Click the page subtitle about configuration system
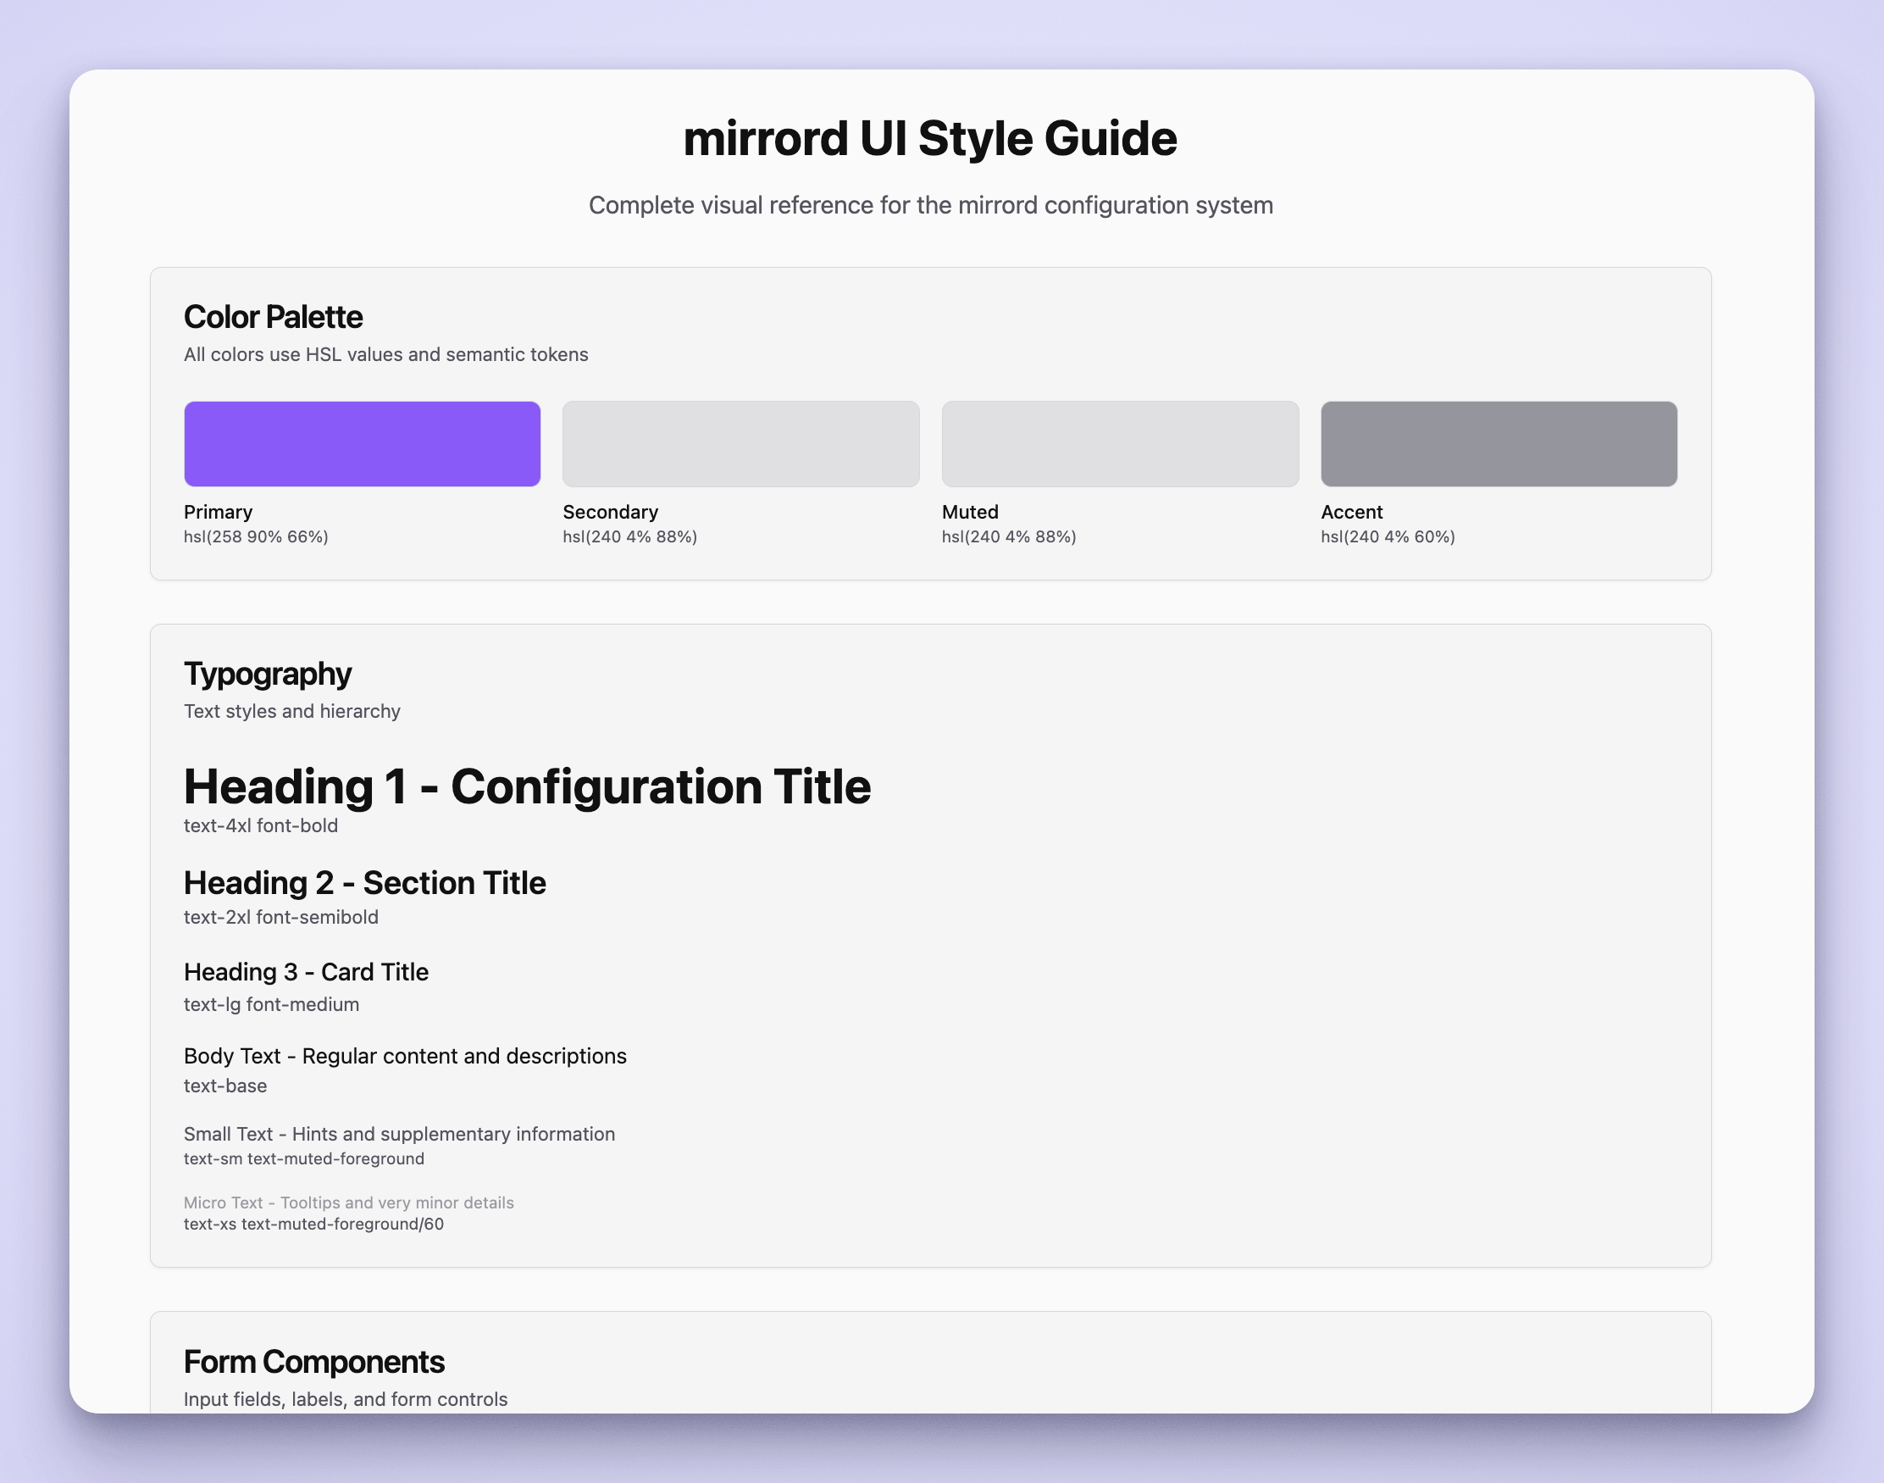 click(x=930, y=205)
